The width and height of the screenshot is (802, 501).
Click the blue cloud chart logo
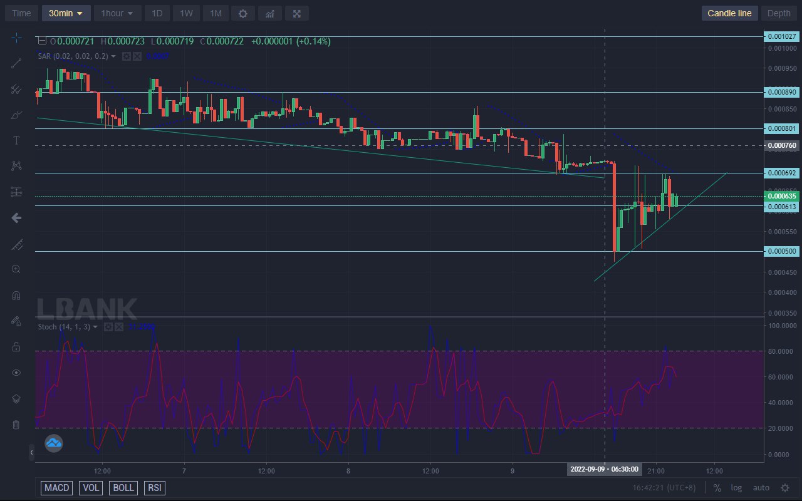53,443
